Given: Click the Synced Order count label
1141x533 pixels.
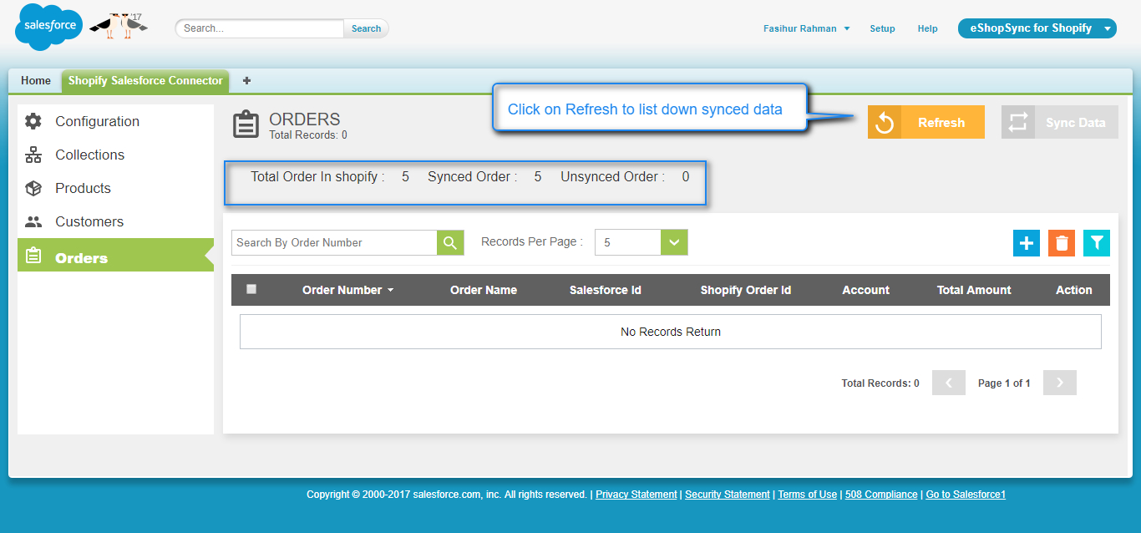Looking at the screenshot, I should pyautogui.click(x=473, y=177).
